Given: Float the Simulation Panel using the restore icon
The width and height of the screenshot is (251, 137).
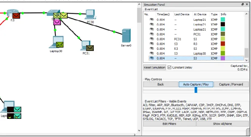Looking at the screenshot, I should coord(243,4).
